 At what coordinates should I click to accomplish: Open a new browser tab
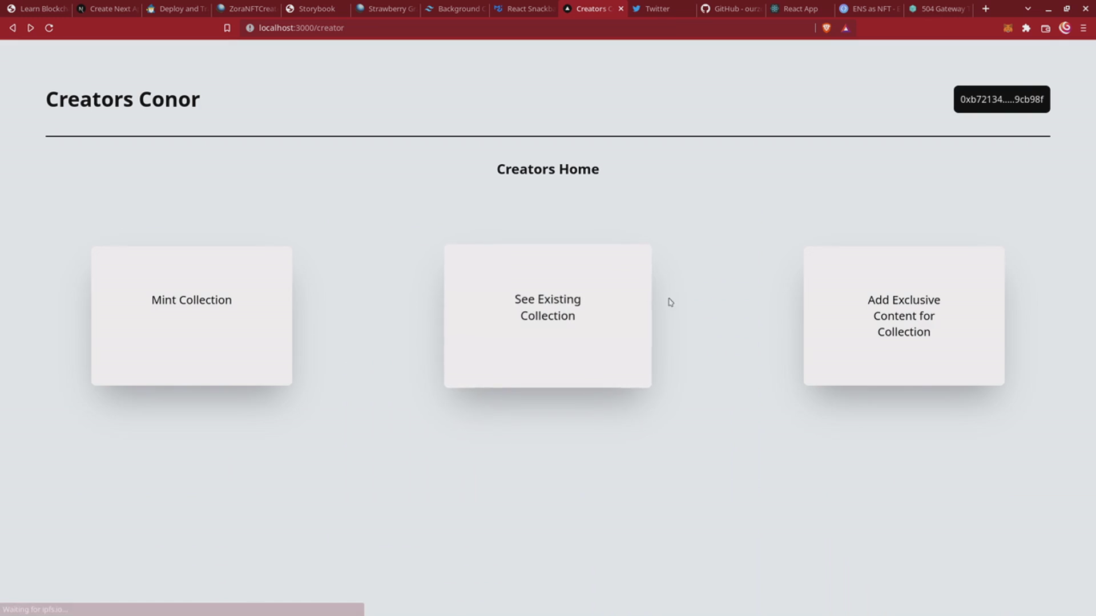pos(985,9)
